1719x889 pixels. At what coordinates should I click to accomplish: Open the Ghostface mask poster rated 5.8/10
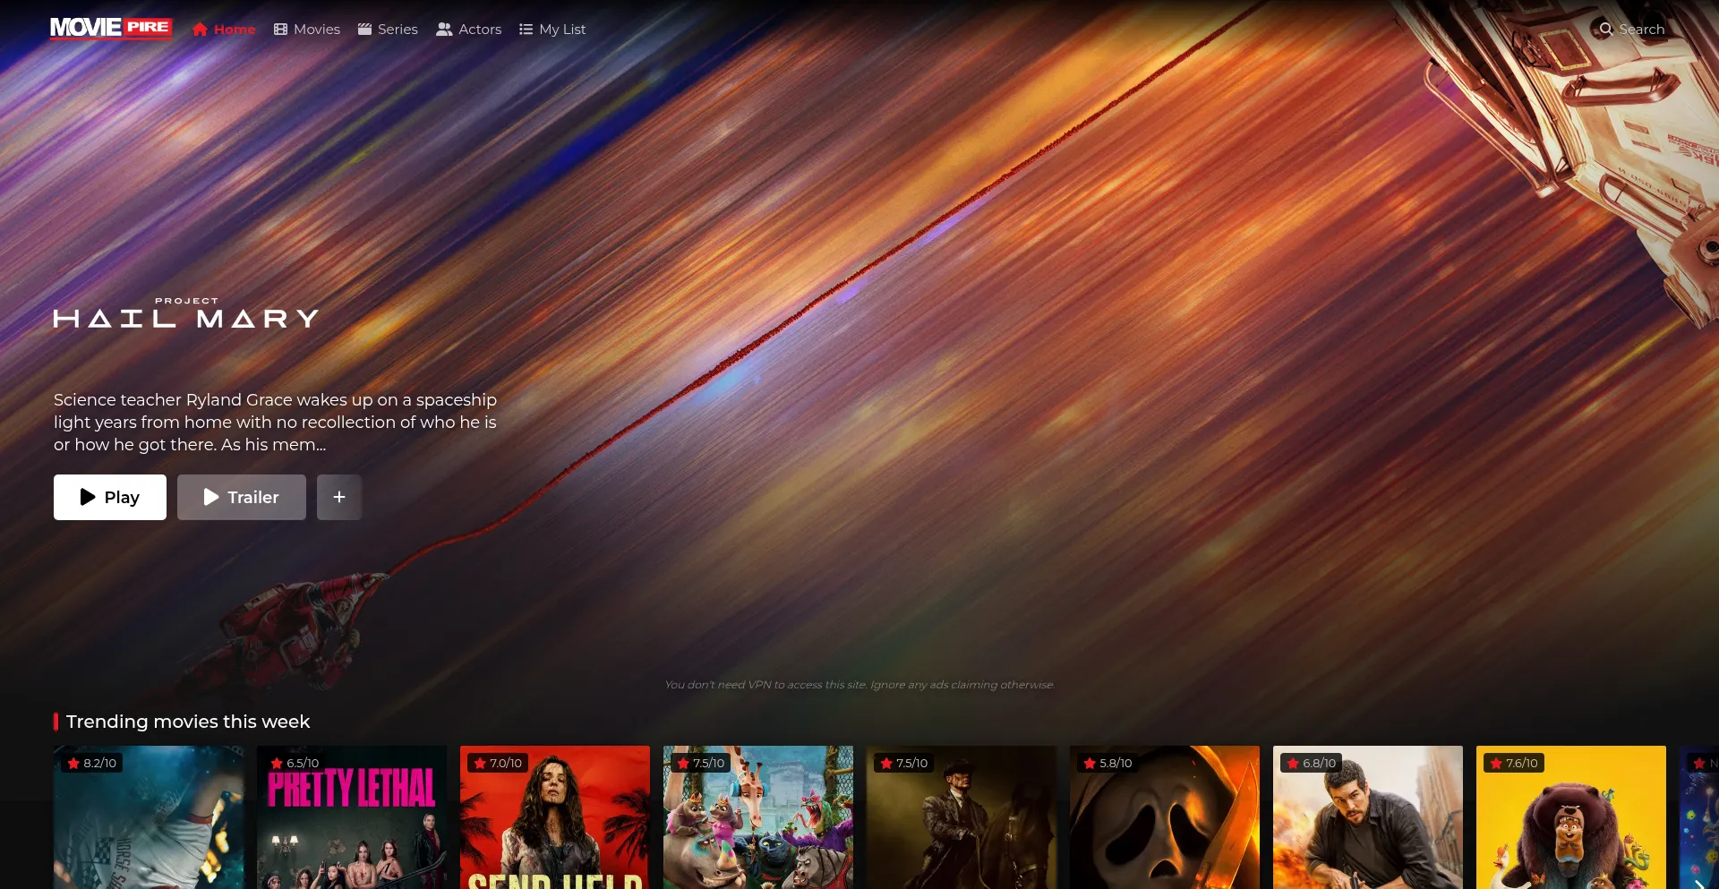coord(1165,817)
